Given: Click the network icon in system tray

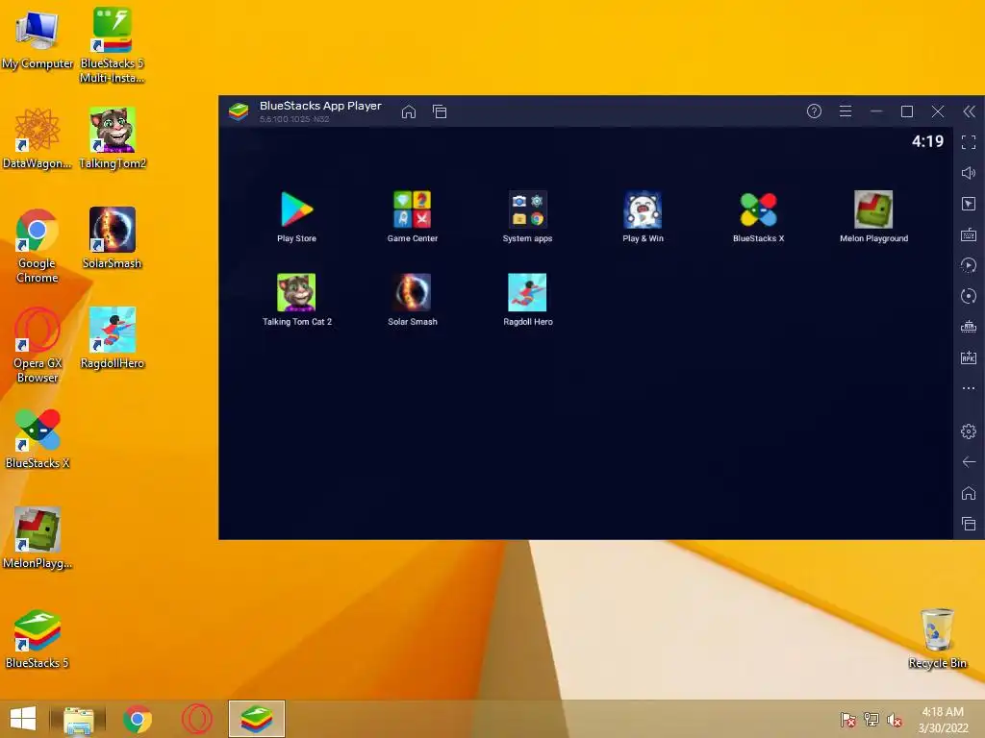Looking at the screenshot, I should point(871,720).
